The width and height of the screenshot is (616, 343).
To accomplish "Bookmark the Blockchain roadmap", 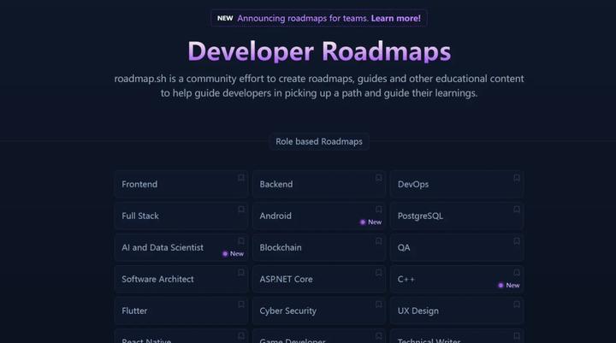I will (379, 241).
